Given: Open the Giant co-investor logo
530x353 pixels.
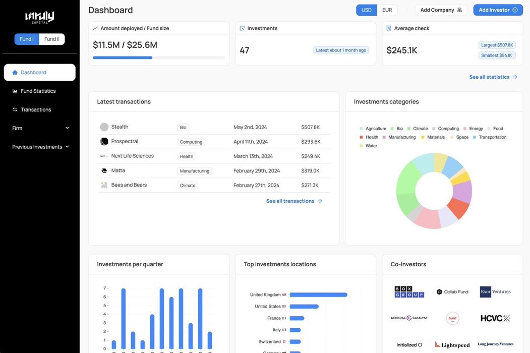Looking at the screenshot, I should point(452,318).
